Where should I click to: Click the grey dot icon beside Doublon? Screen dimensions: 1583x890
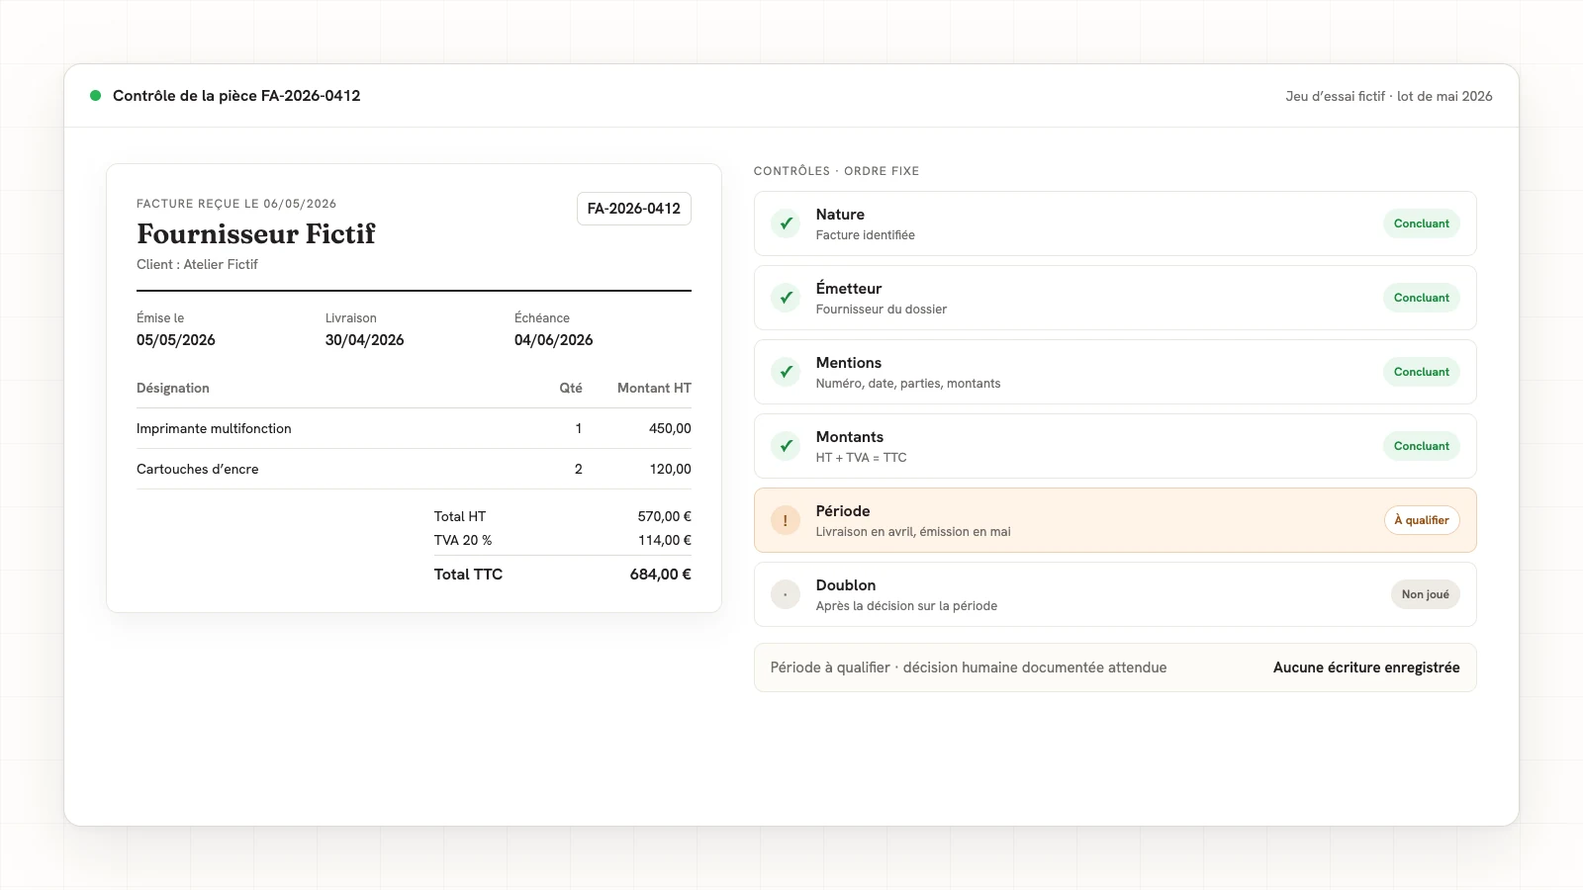(x=786, y=594)
